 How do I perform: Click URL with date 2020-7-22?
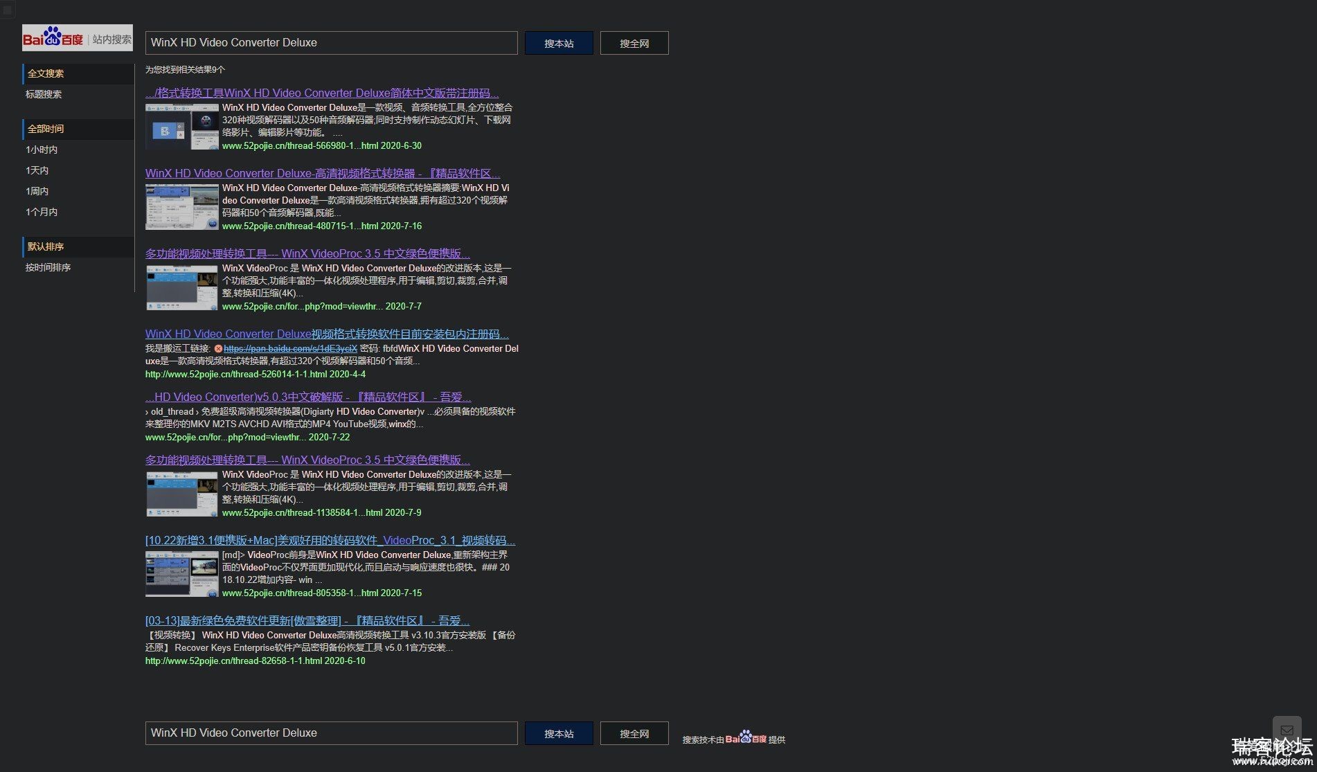point(247,438)
